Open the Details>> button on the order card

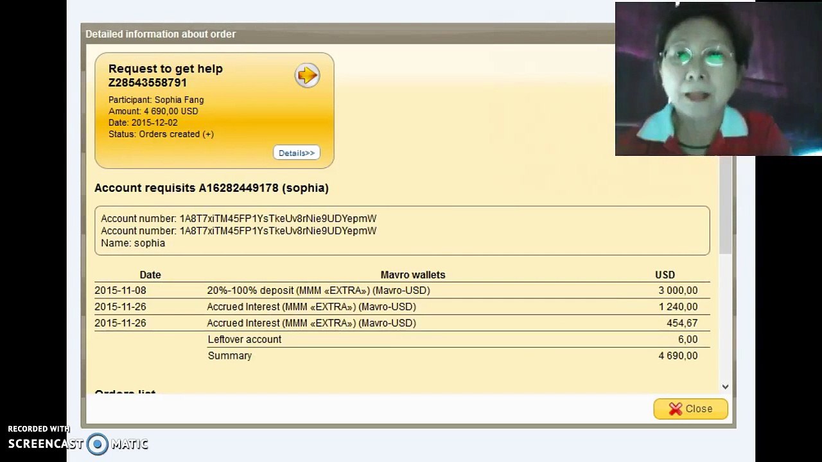tap(297, 153)
